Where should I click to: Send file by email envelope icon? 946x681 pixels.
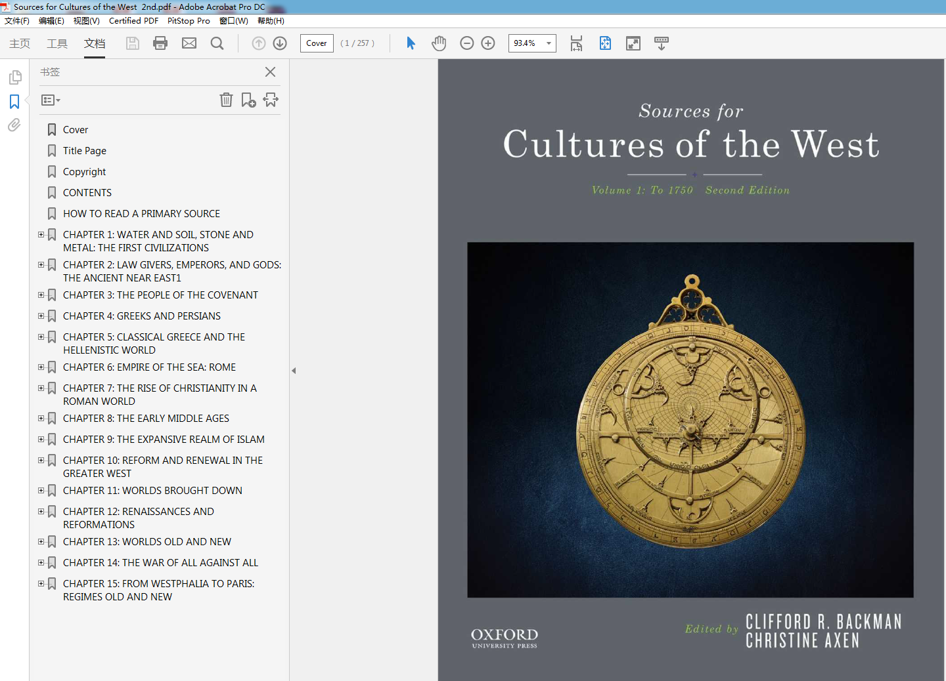[x=189, y=43]
